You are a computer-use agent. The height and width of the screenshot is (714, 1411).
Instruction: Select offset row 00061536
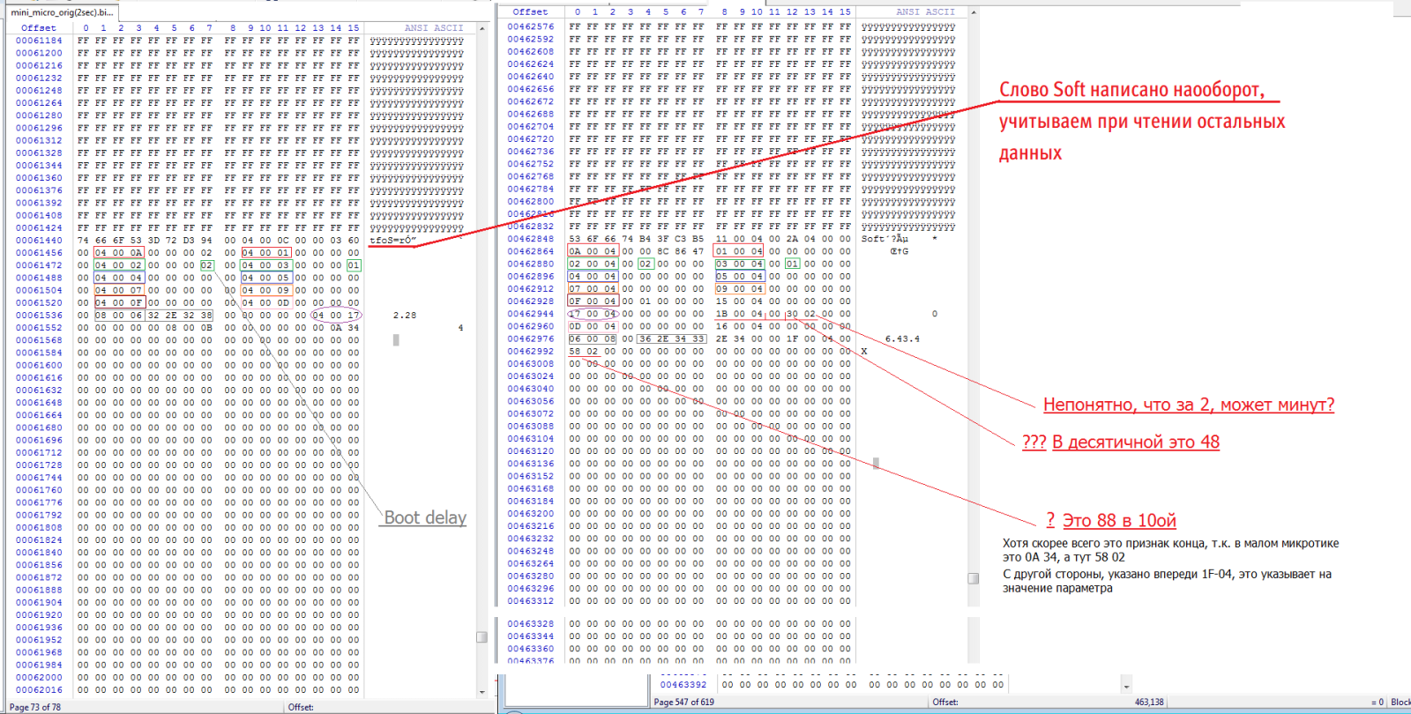pyautogui.click(x=39, y=315)
